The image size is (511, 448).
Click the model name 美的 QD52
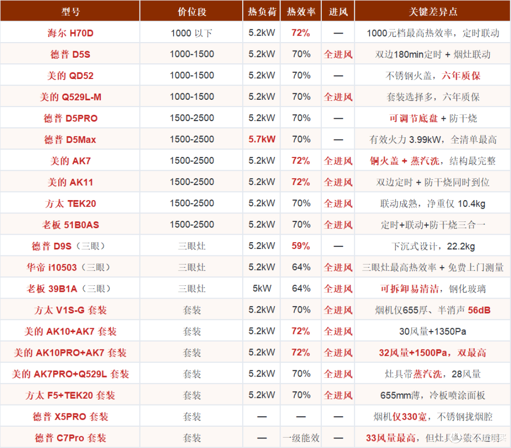(x=70, y=76)
